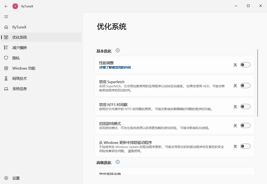The image size is (267, 184).
Task: Open the 详细了解被禁用的内容 link
Action: pos(115,68)
